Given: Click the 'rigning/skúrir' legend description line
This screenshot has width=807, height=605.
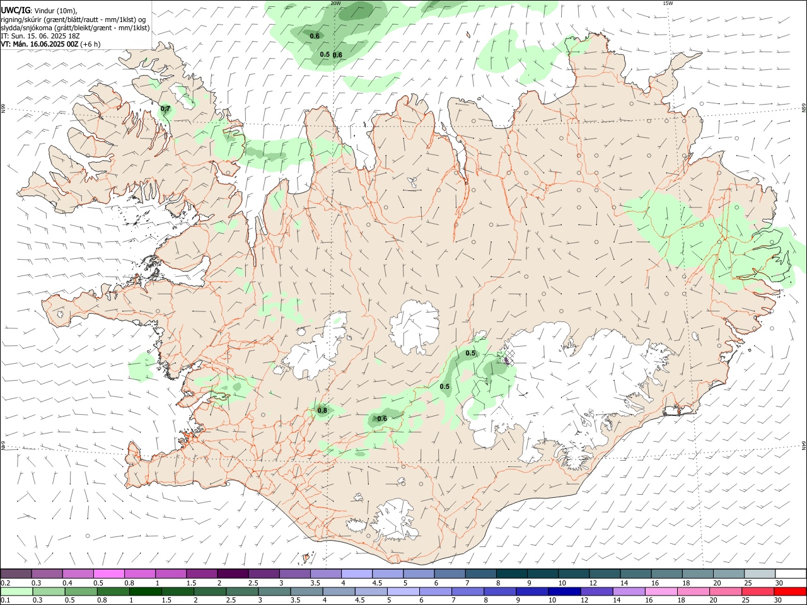Looking at the screenshot, I should pos(73,20).
